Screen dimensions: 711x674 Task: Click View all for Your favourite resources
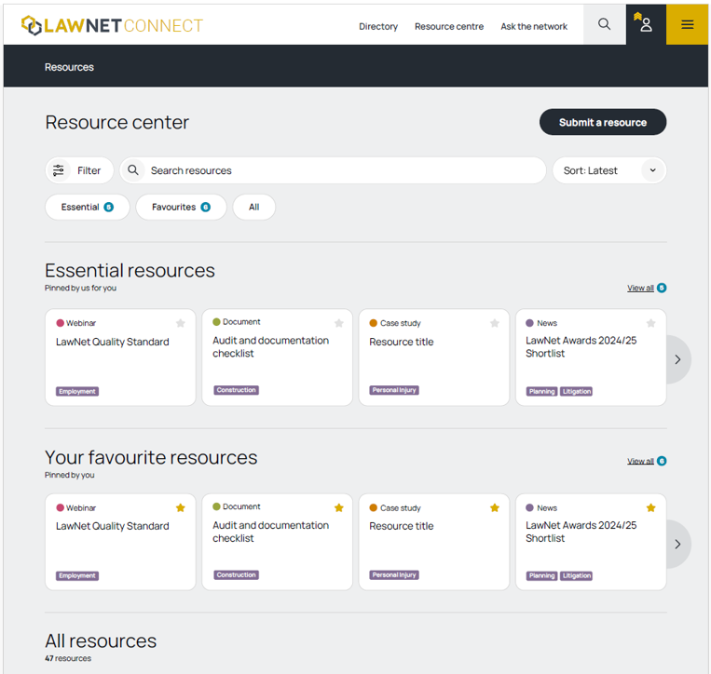(640, 461)
